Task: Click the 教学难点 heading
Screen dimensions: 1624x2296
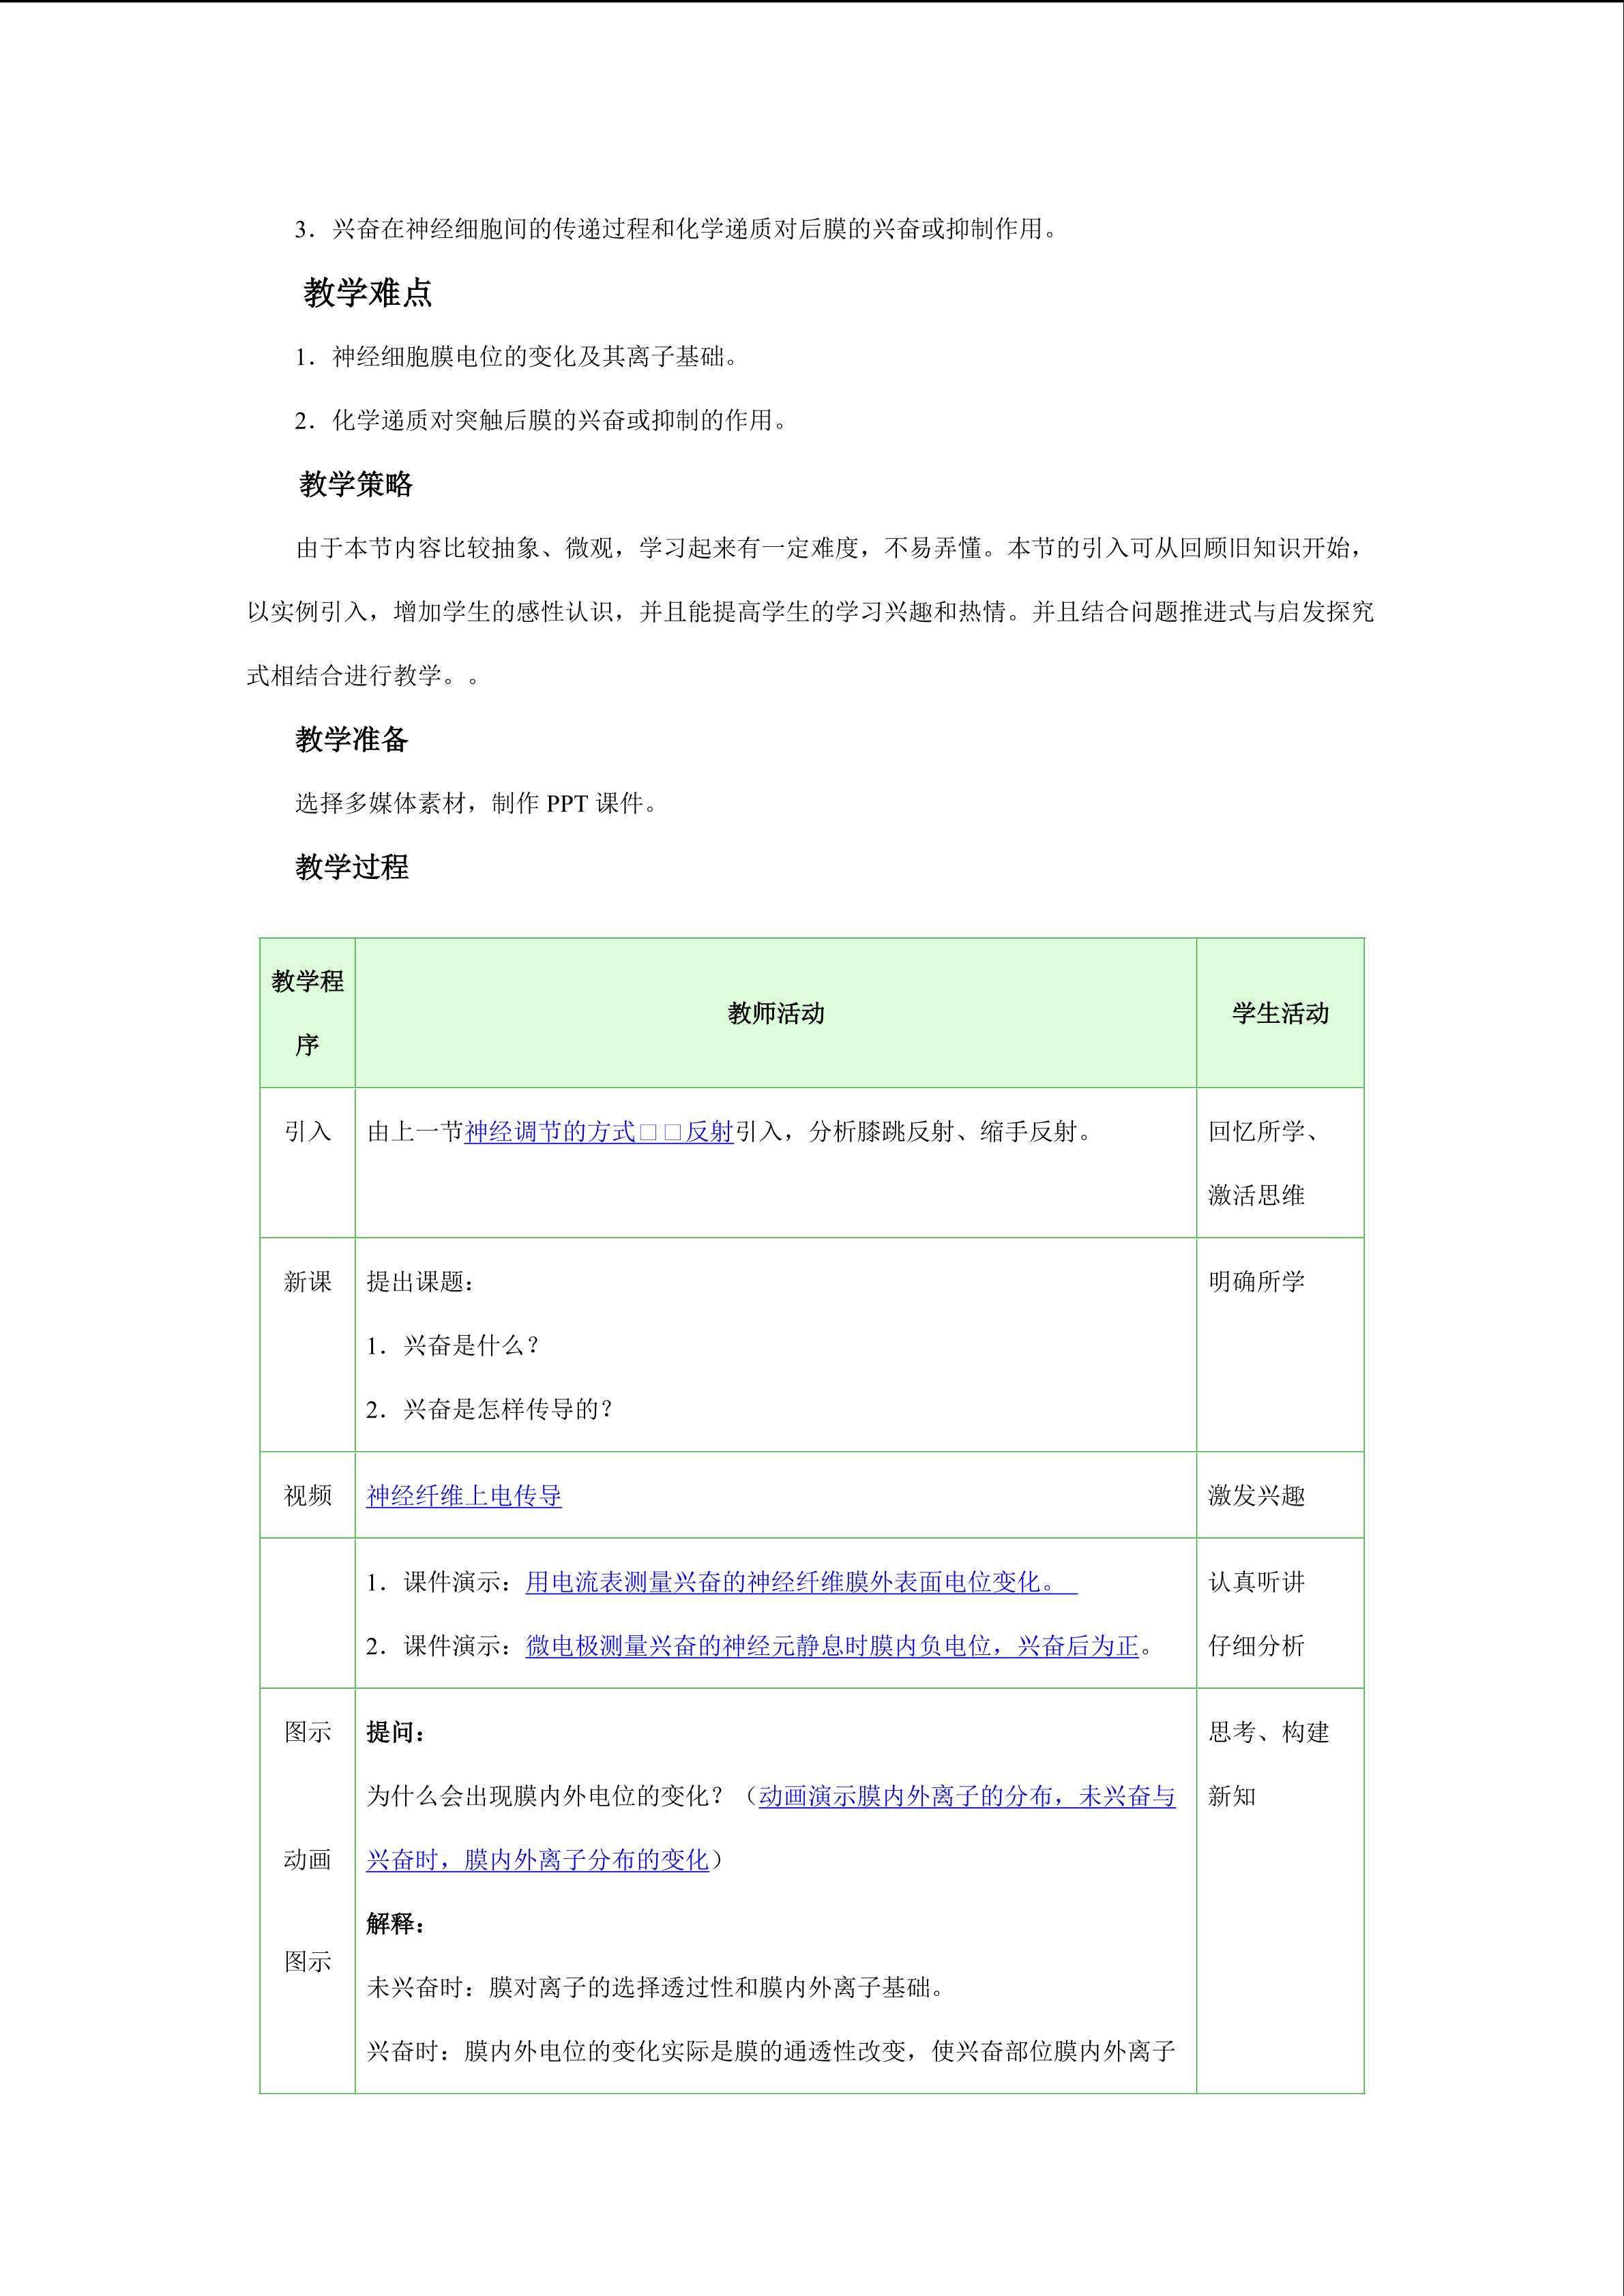Action: [368, 293]
